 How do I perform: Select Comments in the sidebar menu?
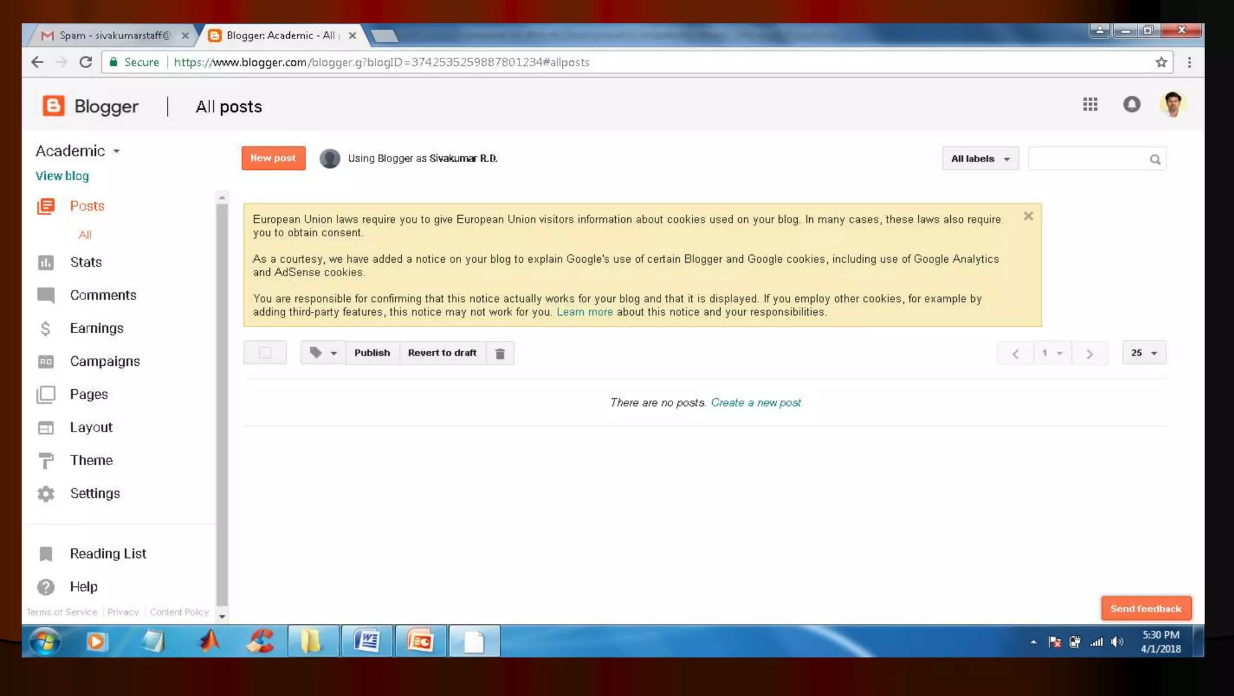click(x=102, y=295)
